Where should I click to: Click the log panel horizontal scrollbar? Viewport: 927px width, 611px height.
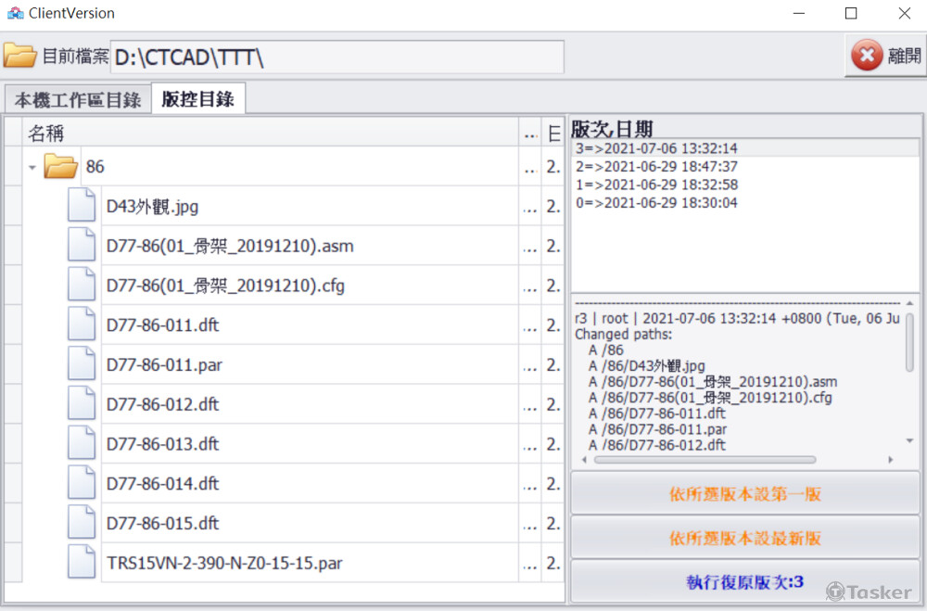[x=705, y=460]
